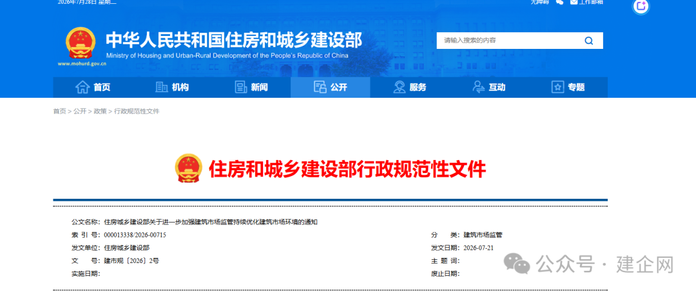The height and width of the screenshot is (292, 696).
Task: Click the www.mohurd.gov.cn address under the logo
Action: (x=82, y=64)
